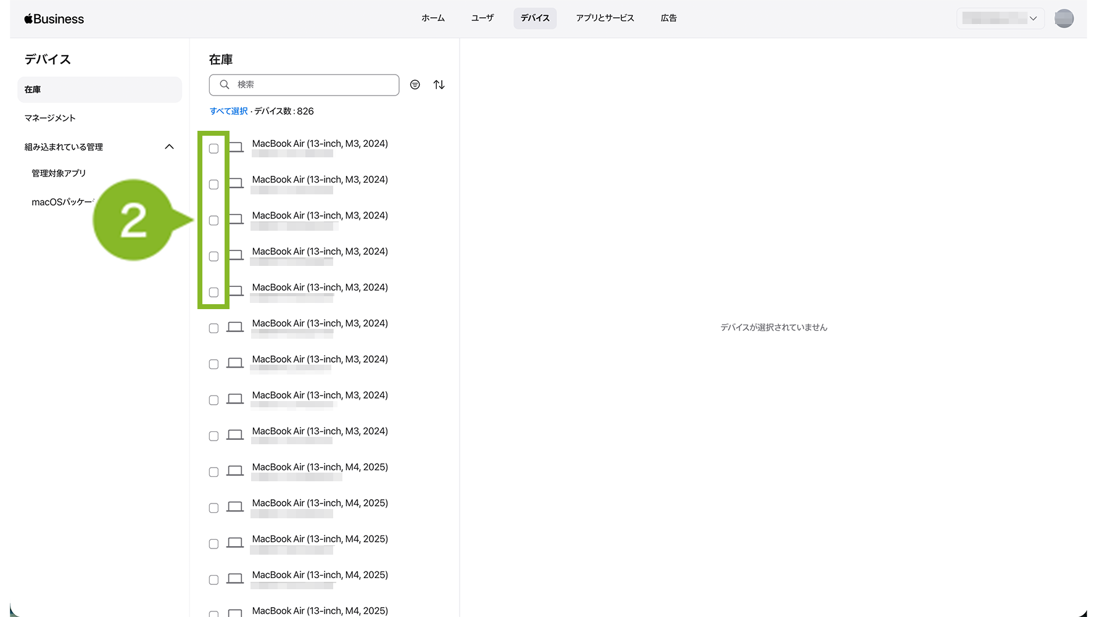Select checkbox for first M4 2025 device

(x=213, y=472)
